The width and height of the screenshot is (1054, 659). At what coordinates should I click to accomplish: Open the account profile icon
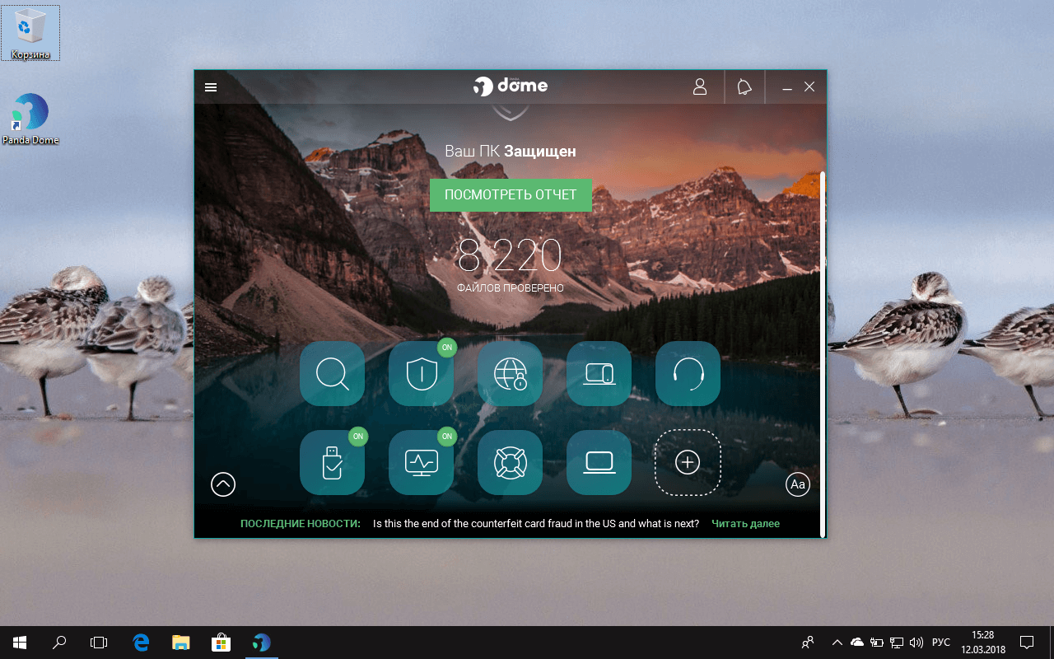pyautogui.click(x=700, y=86)
